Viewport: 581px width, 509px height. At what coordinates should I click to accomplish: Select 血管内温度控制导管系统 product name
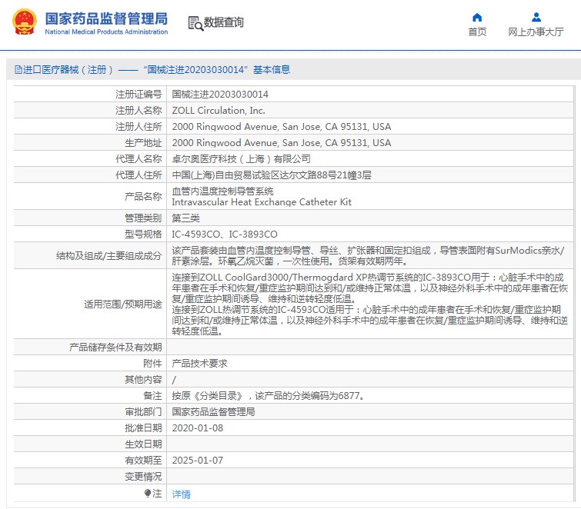[x=222, y=191]
